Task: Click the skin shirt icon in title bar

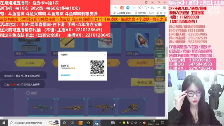Action: tap(146, 3)
